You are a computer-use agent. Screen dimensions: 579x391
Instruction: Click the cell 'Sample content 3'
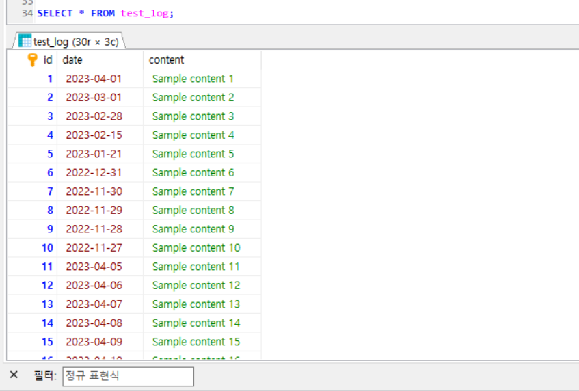(202, 116)
